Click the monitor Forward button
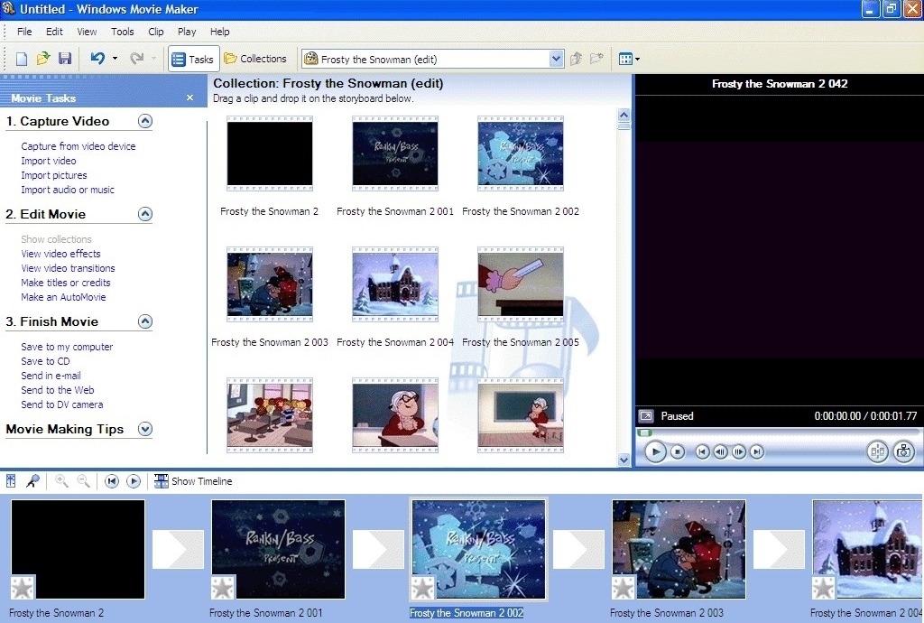Screen dimensions: 924x623 pos(757,452)
